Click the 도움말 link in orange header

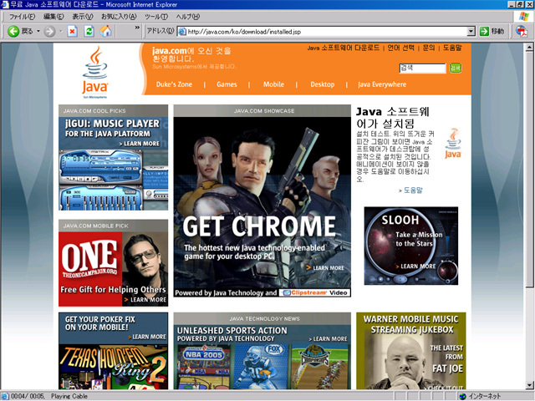click(452, 48)
